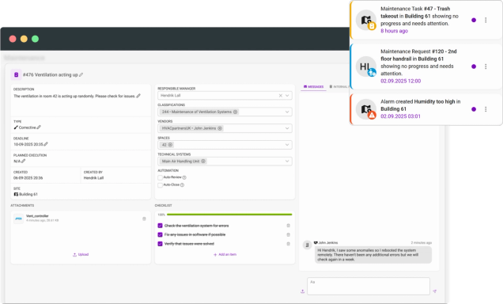This screenshot has height=304, width=503.
Task: Expand the Responsible Manager dropdown
Action: click(287, 95)
